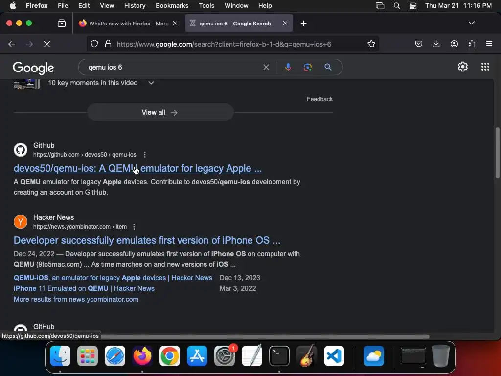501x376 pixels.
Task: Click the Firefox back arrow
Action: (12, 44)
